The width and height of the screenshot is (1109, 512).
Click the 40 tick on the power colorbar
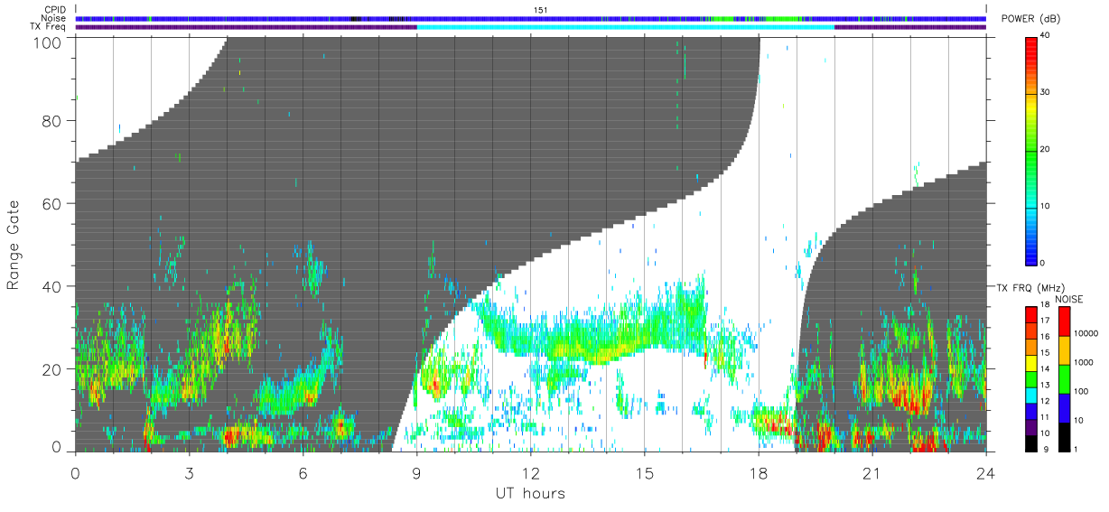pos(1047,36)
